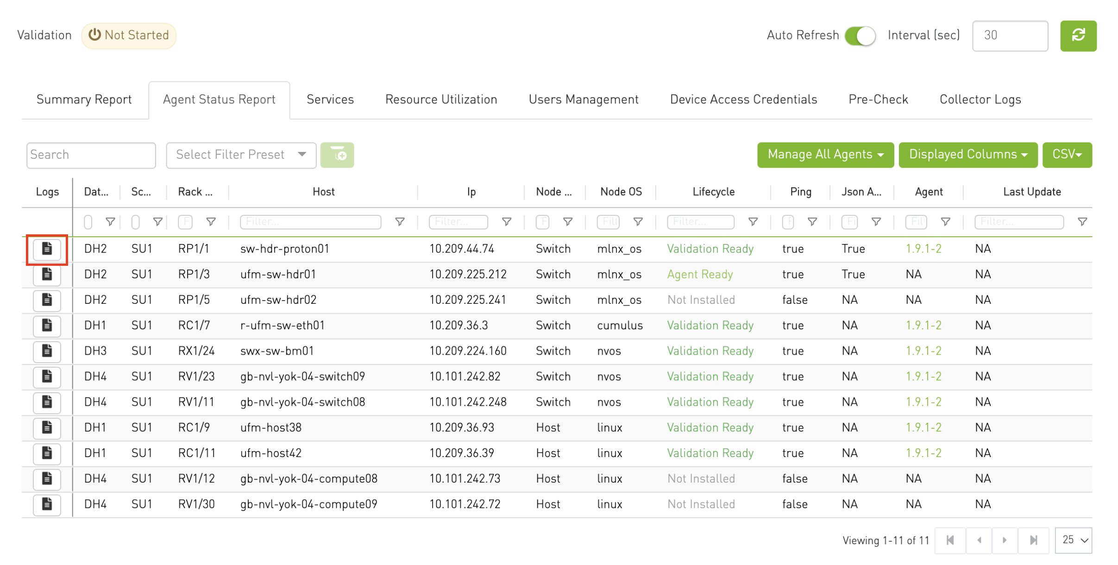Open the Ip column filter funnel
The image size is (1118, 565).
[507, 222]
